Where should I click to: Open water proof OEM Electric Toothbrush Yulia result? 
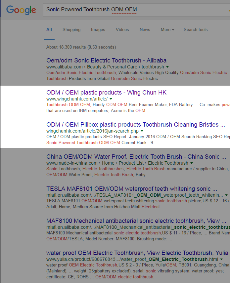tap(137, 253)
